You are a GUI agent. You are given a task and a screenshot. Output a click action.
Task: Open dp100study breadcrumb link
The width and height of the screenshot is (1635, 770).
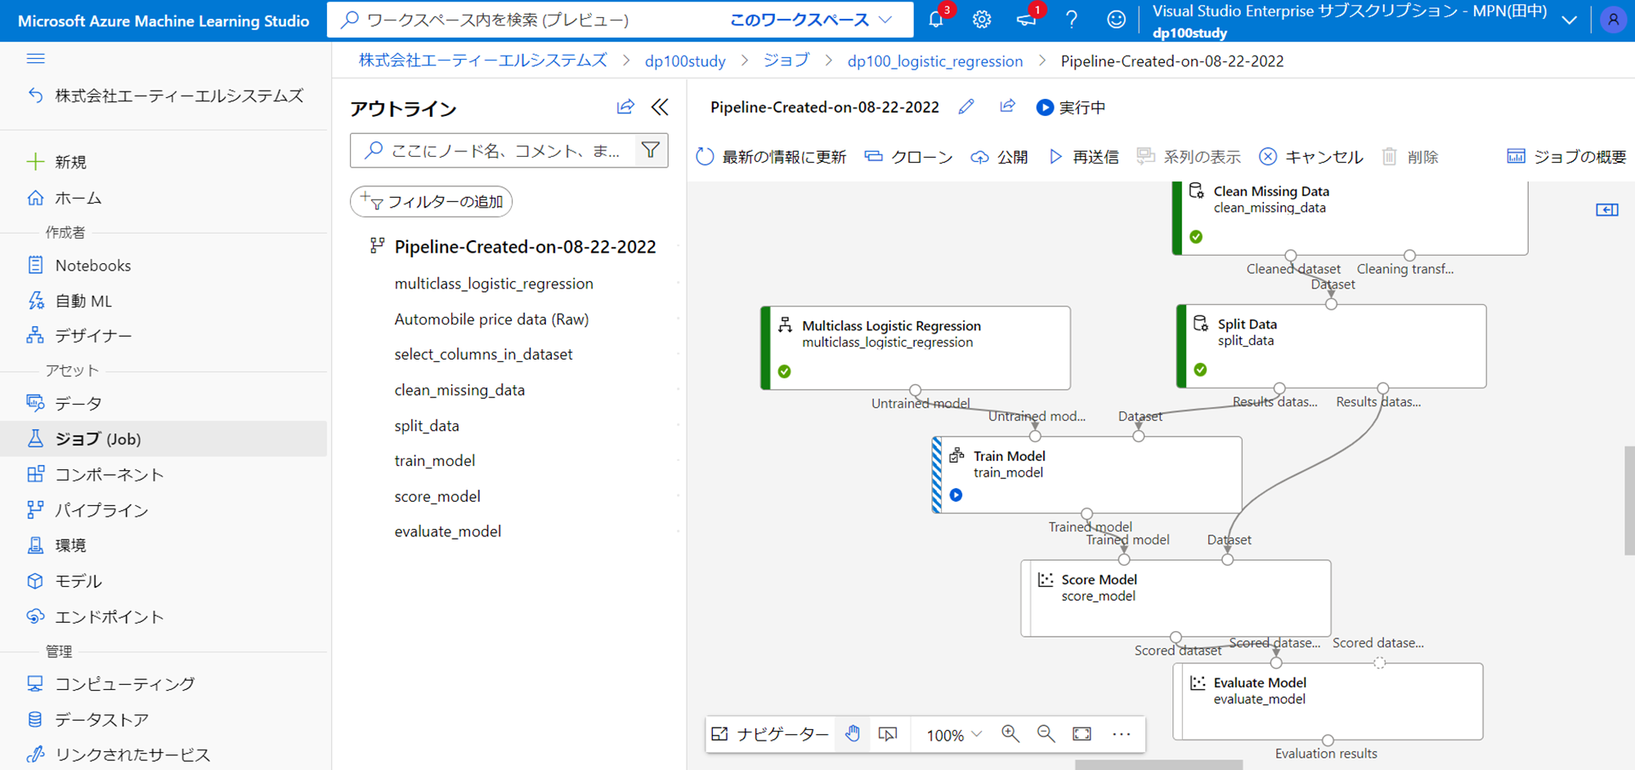(685, 61)
